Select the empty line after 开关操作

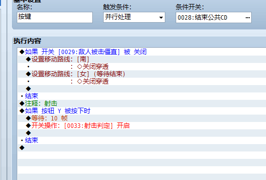point(142,133)
